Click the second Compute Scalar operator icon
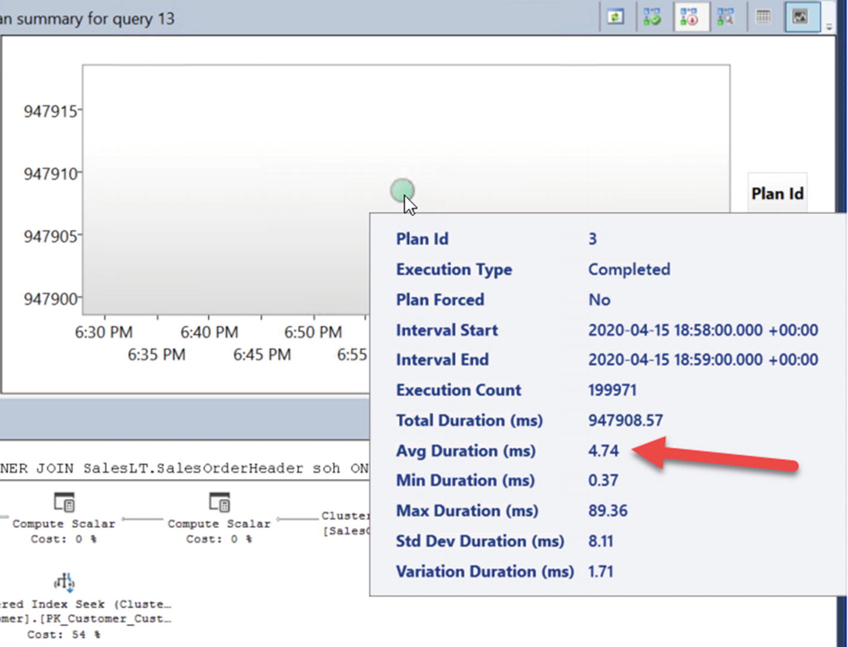 pos(219,502)
